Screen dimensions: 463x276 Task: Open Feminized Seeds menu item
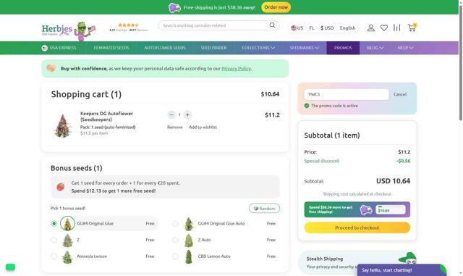click(x=111, y=48)
